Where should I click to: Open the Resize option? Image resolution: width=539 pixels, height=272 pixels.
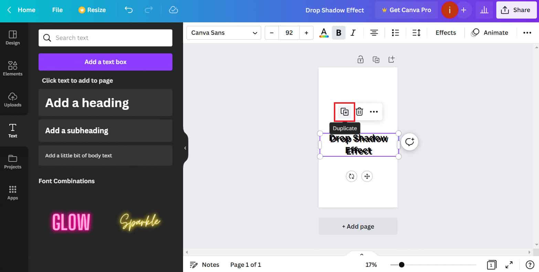coord(92,10)
